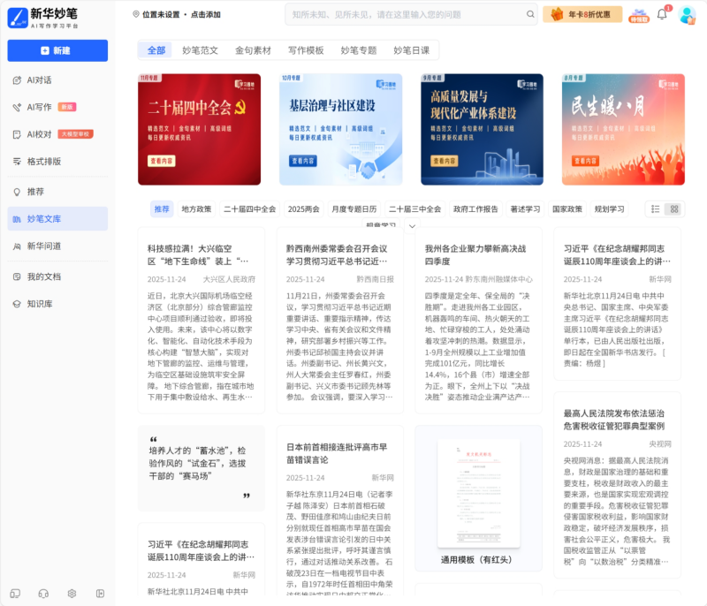Screen dimensions: 707x606
Task: Open the user avatar at top right
Action: pyautogui.click(x=687, y=14)
